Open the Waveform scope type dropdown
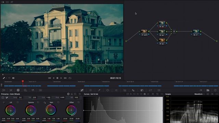The image size is (219, 123). pyautogui.click(x=199, y=94)
